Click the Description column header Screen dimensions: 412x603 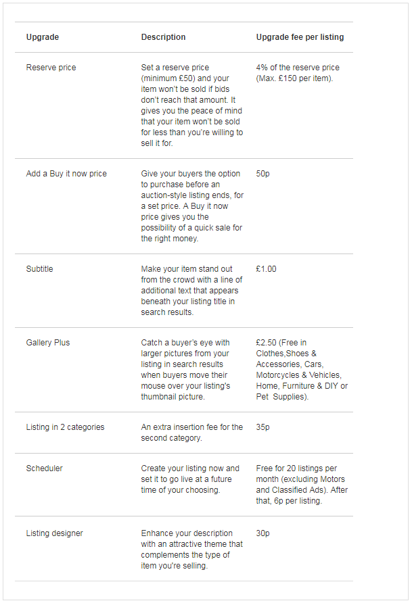tap(163, 37)
